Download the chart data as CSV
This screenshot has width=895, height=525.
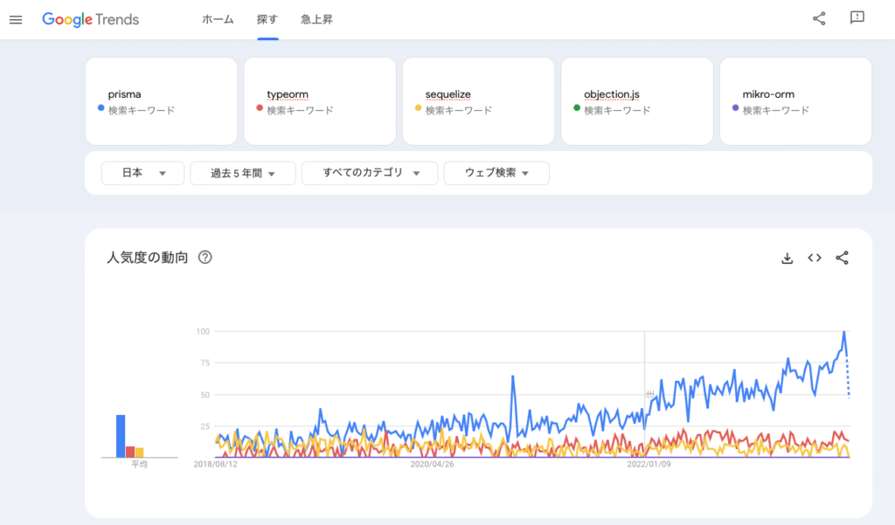coord(787,258)
